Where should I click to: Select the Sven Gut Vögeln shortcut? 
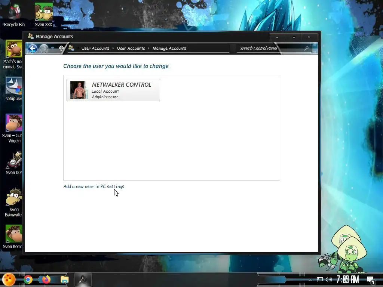(13, 129)
